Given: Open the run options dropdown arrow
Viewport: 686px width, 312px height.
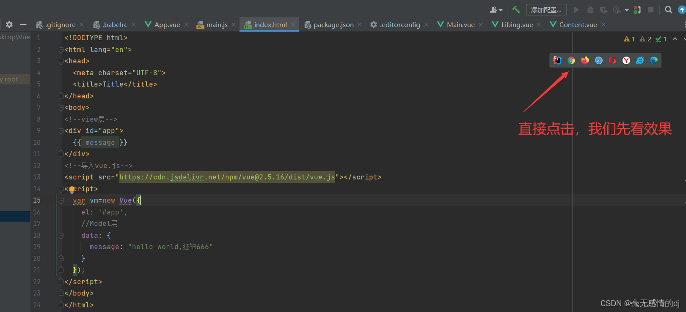Looking at the screenshot, I should 627,10.
